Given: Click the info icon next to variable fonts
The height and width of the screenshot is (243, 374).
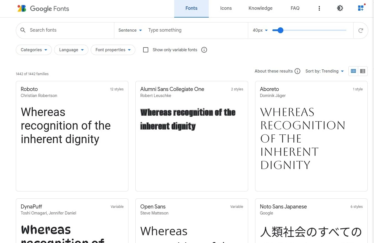Looking at the screenshot, I should point(204,50).
